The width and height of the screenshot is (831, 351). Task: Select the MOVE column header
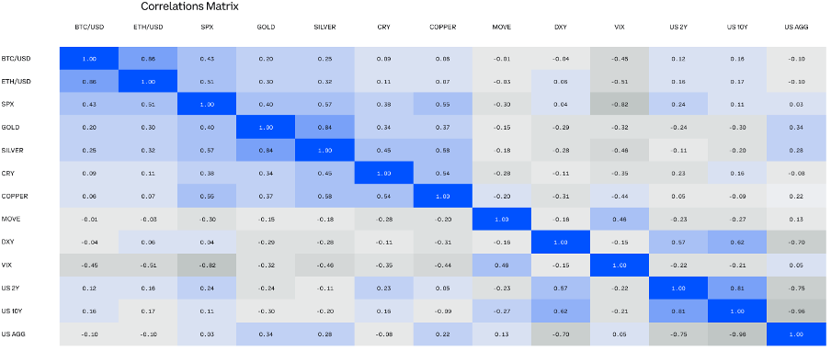pos(501,27)
